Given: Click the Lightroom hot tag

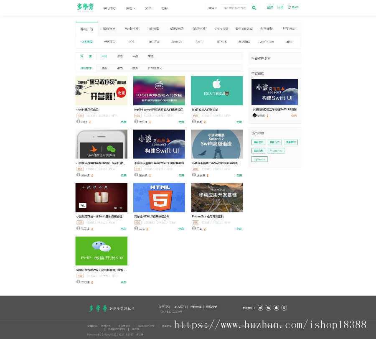Looking at the screenshot, I should [260, 159].
